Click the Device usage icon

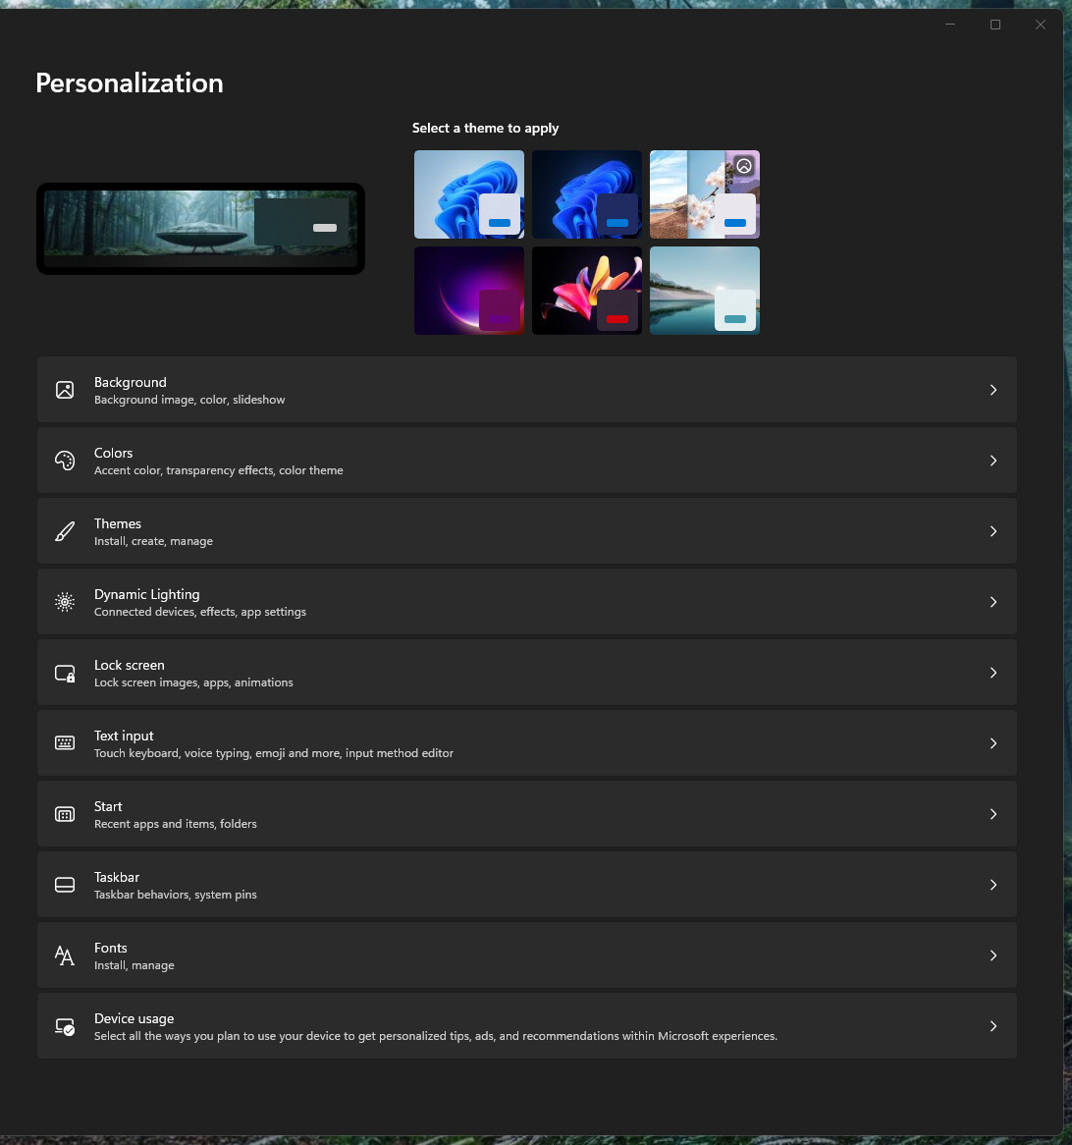click(65, 1026)
